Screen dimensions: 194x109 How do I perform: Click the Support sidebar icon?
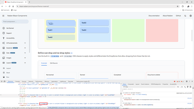pyautogui.click(x=4, y=33)
